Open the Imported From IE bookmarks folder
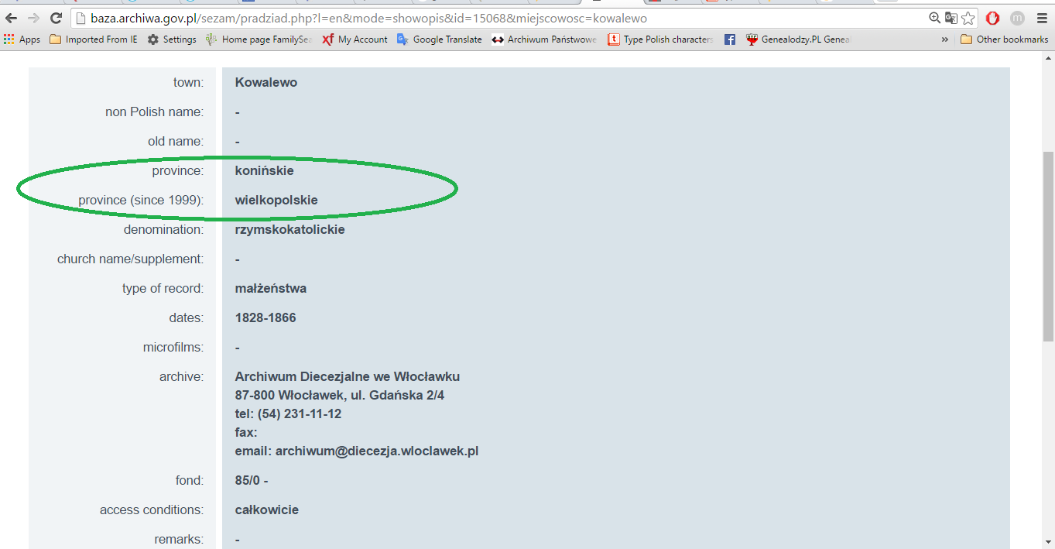Viewport: 1055px width, 549px height. pyautogui.click(x=94, y=39)
